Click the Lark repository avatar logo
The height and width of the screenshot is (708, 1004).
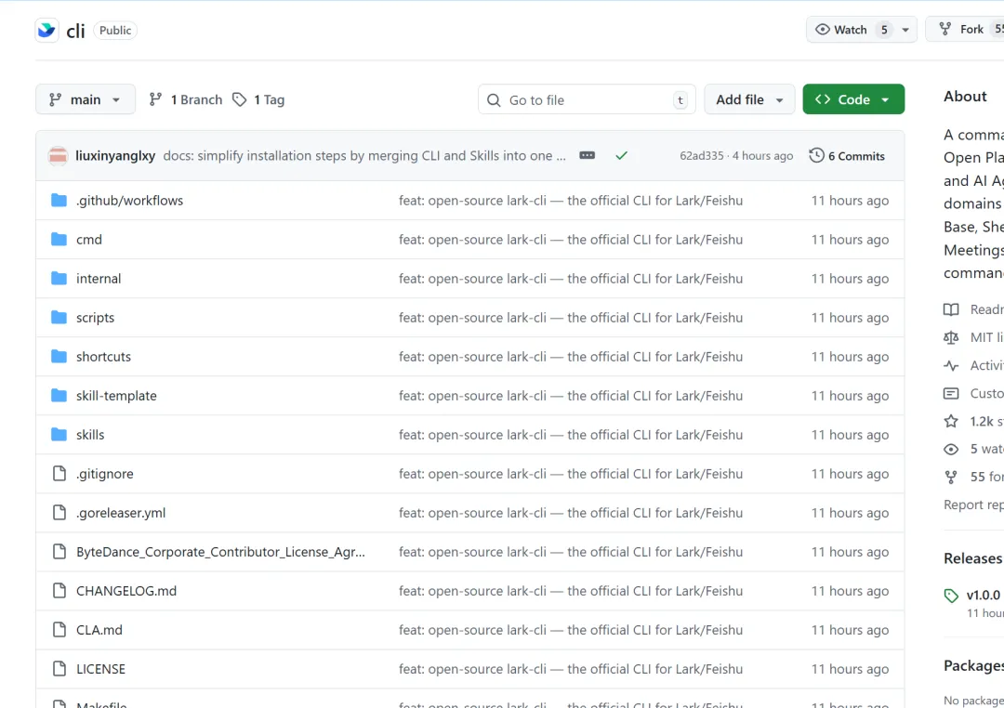(46, 30)
